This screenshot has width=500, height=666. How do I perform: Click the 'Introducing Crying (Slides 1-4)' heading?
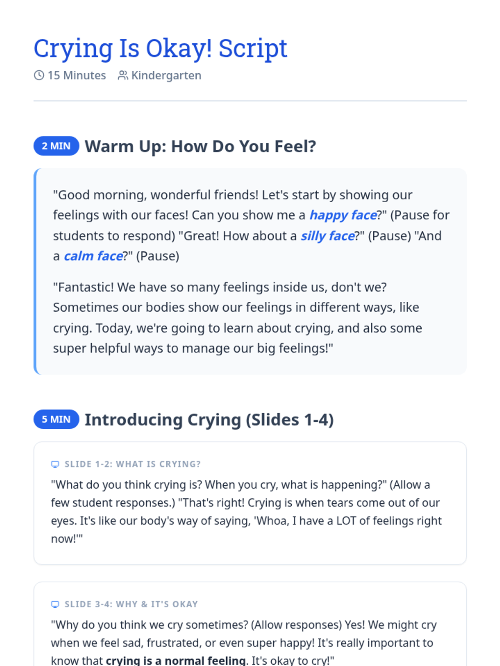[209, 420]
